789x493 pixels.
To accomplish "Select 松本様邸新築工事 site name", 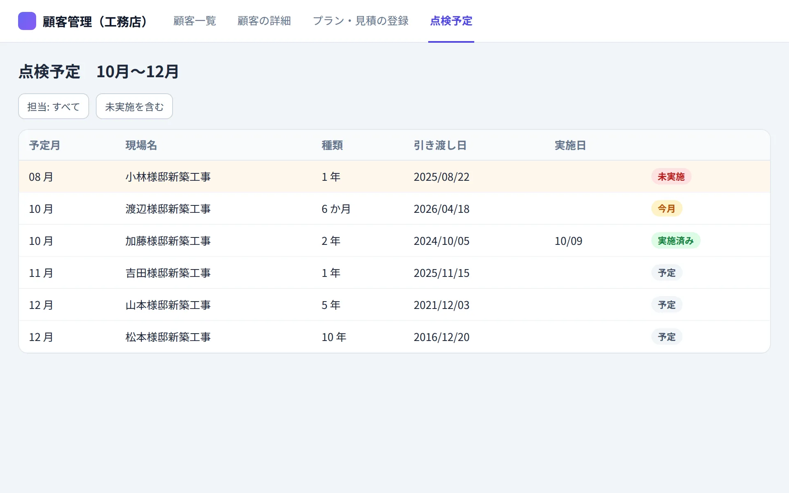I will click(168, 337).
